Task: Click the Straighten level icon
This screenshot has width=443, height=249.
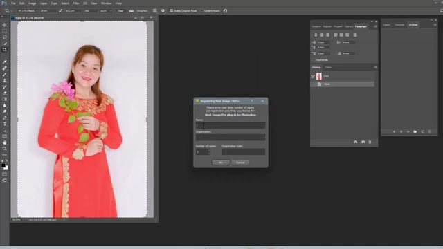Action: point(132,11)
